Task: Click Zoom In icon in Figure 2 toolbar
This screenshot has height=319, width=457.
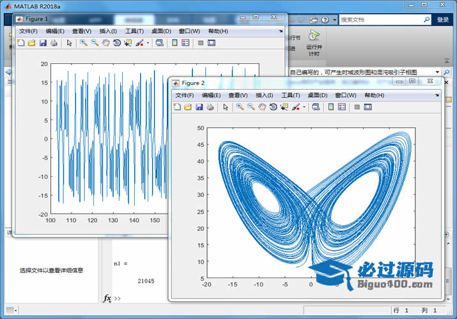Action: pyautogui.click(x=240, y=107)
